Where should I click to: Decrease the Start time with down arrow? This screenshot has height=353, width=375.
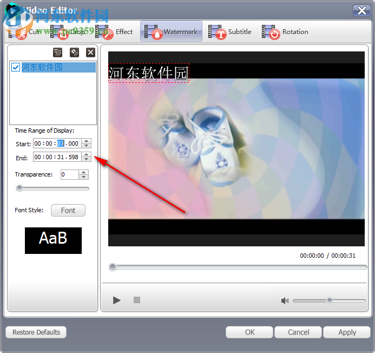87,146
